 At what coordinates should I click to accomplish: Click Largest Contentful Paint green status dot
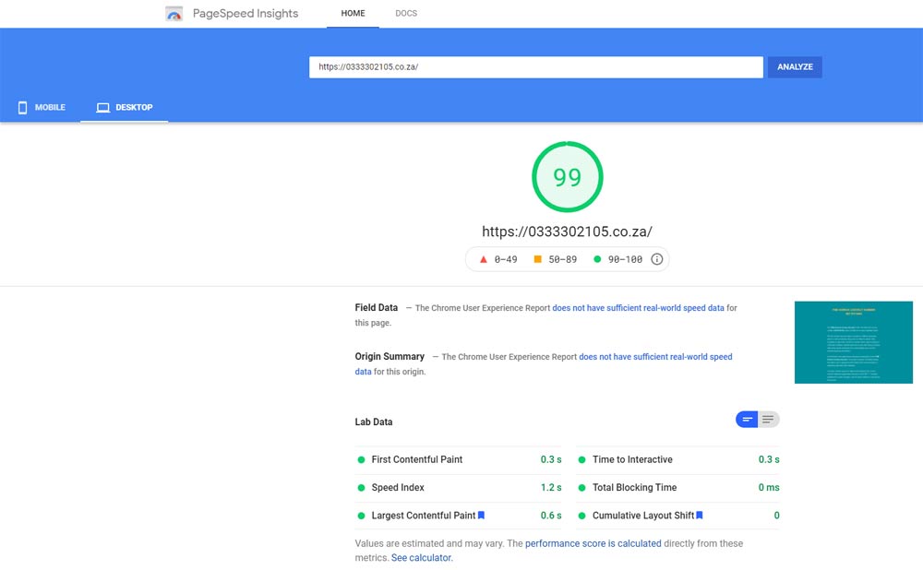362,516
